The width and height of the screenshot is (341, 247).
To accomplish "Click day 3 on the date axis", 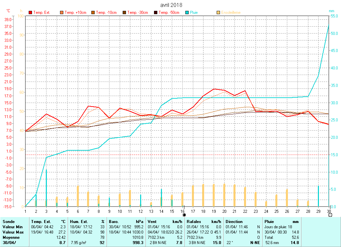I will (46, 211).
